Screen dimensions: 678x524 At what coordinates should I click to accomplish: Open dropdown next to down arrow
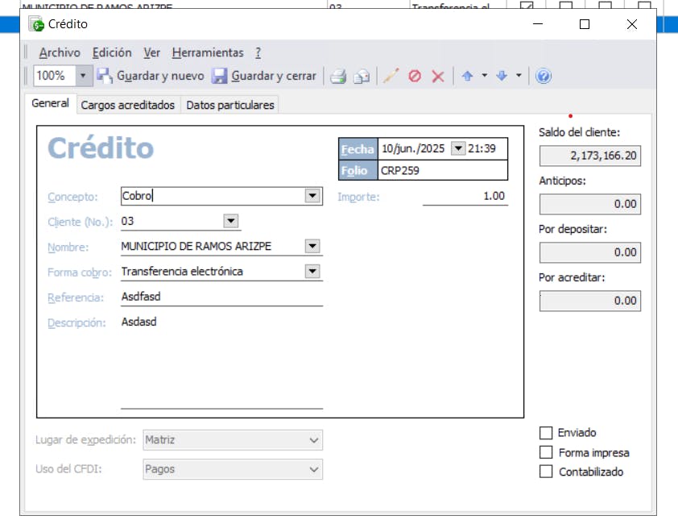pyautogui.click(x=519, y=76)
